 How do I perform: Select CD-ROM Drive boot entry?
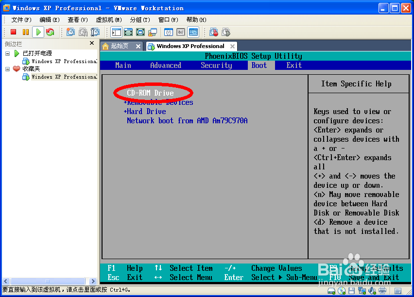[x=150, y=93]
